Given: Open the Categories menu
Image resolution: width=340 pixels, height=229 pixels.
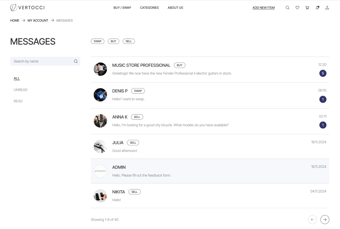Looking at the screenshot, I should [x=149, y=8].
